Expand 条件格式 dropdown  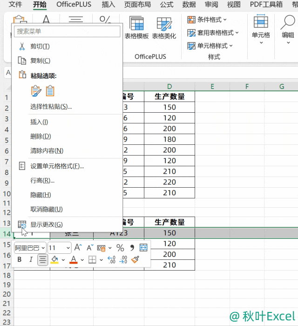coord(225,20)
